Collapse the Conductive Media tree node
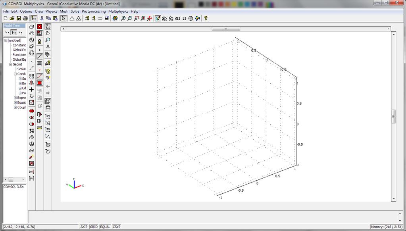Viewport: 406px width, 231px height. coord(15,74)
